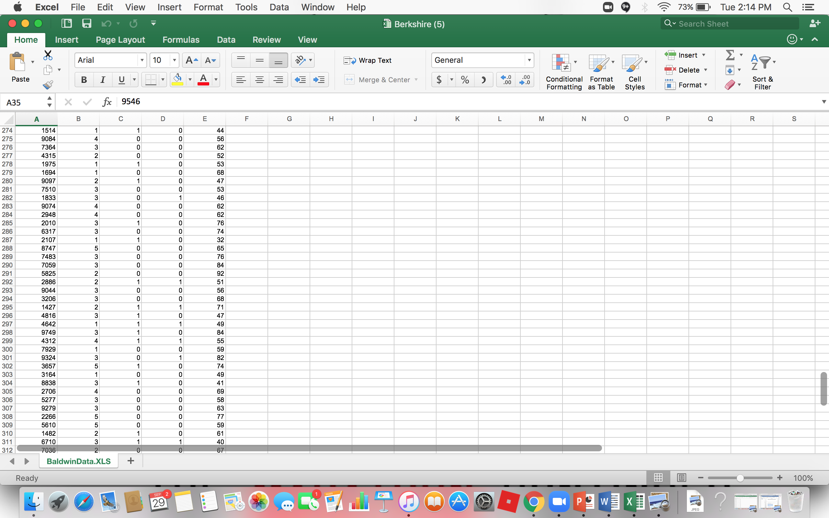Viewport: 829px width, 518px height.
Task: Toggle italic formatting
Action: click(x=102, y=80)
